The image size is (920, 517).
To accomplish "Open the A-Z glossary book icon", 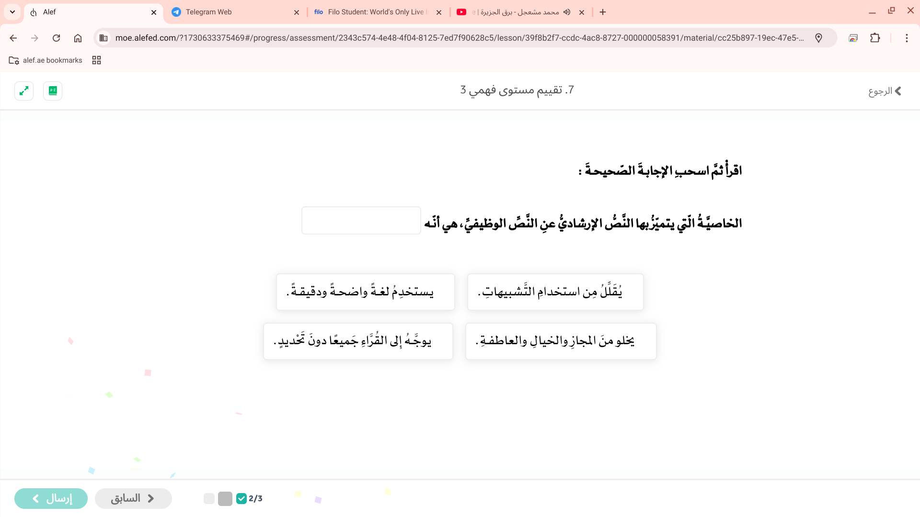I will (x=53, y=91).
